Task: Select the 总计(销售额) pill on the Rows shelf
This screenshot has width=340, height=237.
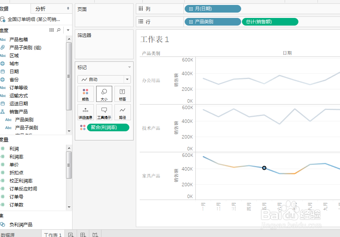Action: point(270,22)
